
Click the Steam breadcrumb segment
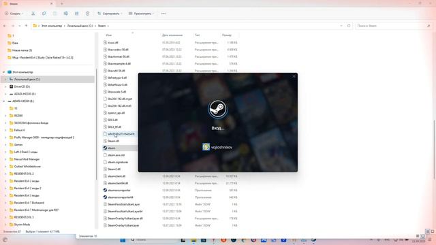(x=102, y=26)
